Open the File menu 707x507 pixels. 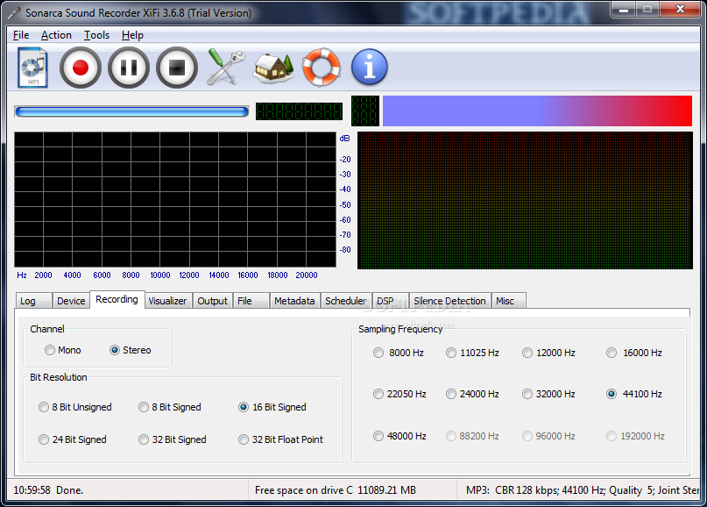pyautogui.click(x=21, y=35)
